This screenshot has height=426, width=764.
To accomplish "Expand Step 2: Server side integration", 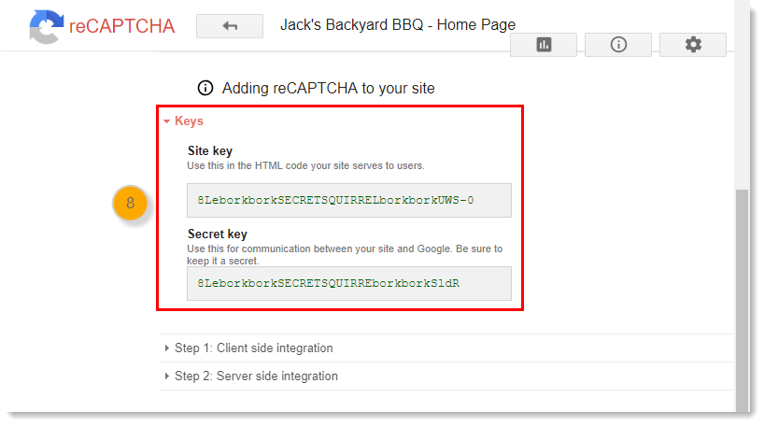I will point(255,376).
